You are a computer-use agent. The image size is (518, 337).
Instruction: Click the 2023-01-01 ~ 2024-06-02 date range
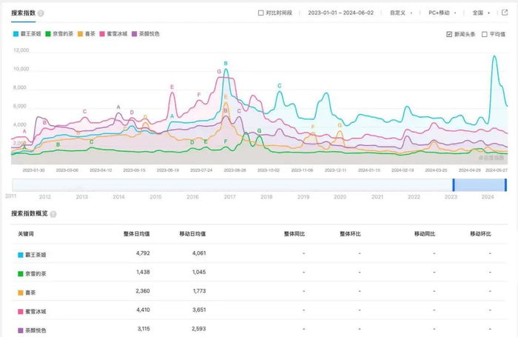[340, 13]
